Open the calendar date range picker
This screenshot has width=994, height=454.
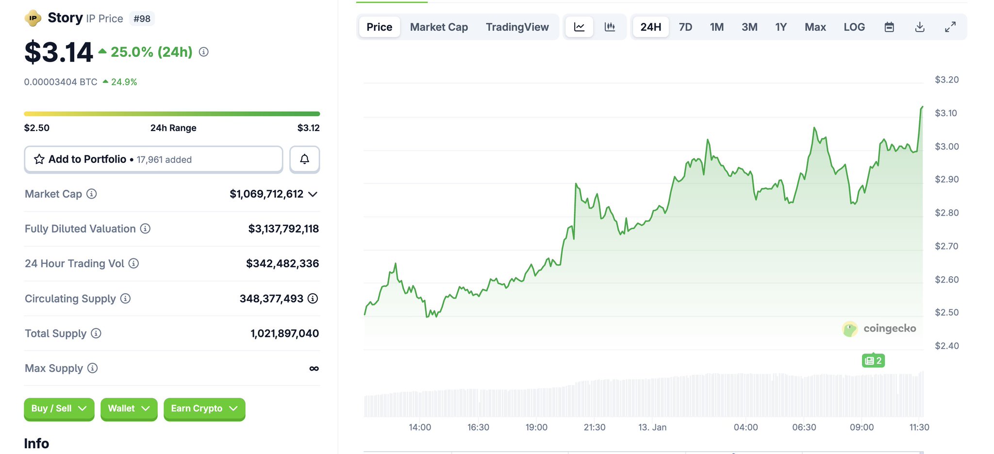(889, 27)
